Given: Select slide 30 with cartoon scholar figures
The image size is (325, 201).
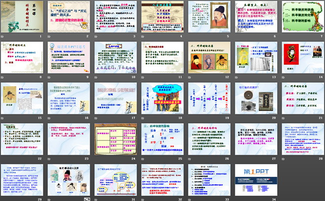Looking at the screenshot, I should [68, 180].
